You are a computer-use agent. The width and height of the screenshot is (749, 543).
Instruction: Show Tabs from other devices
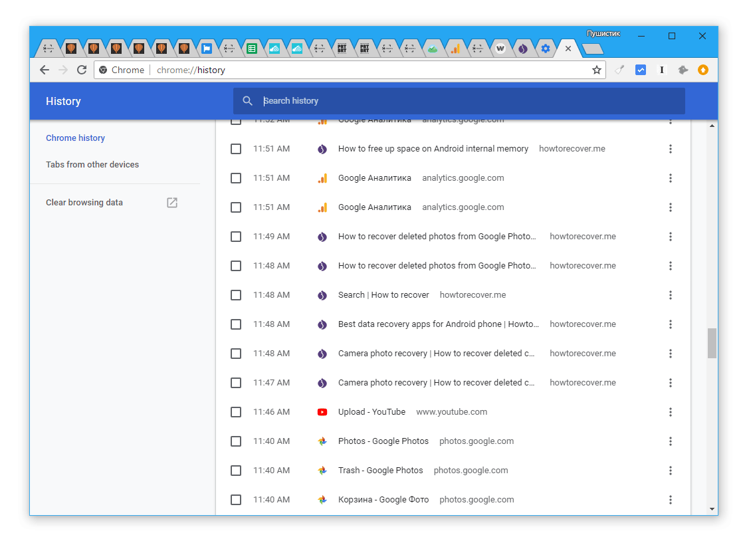[x=92, y=164]
